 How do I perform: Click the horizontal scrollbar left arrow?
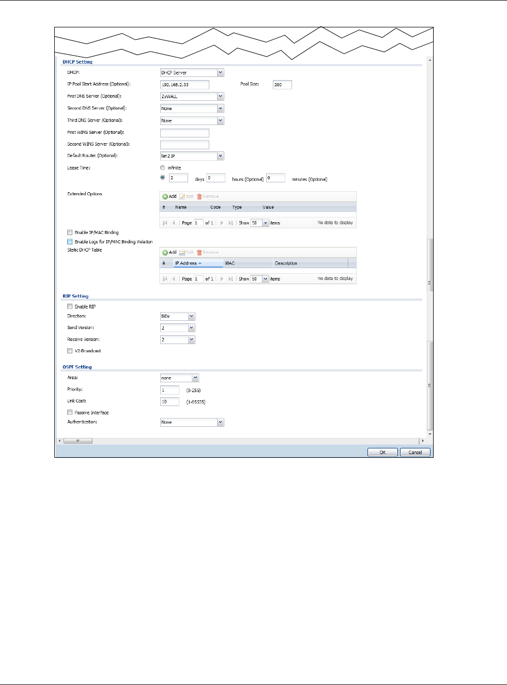click(x=59, y=441)
